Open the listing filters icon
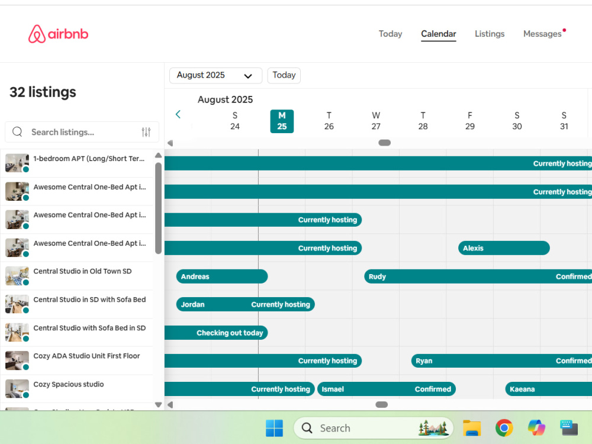The height and width of the screenshot is (444, 592). click(146, 132)
